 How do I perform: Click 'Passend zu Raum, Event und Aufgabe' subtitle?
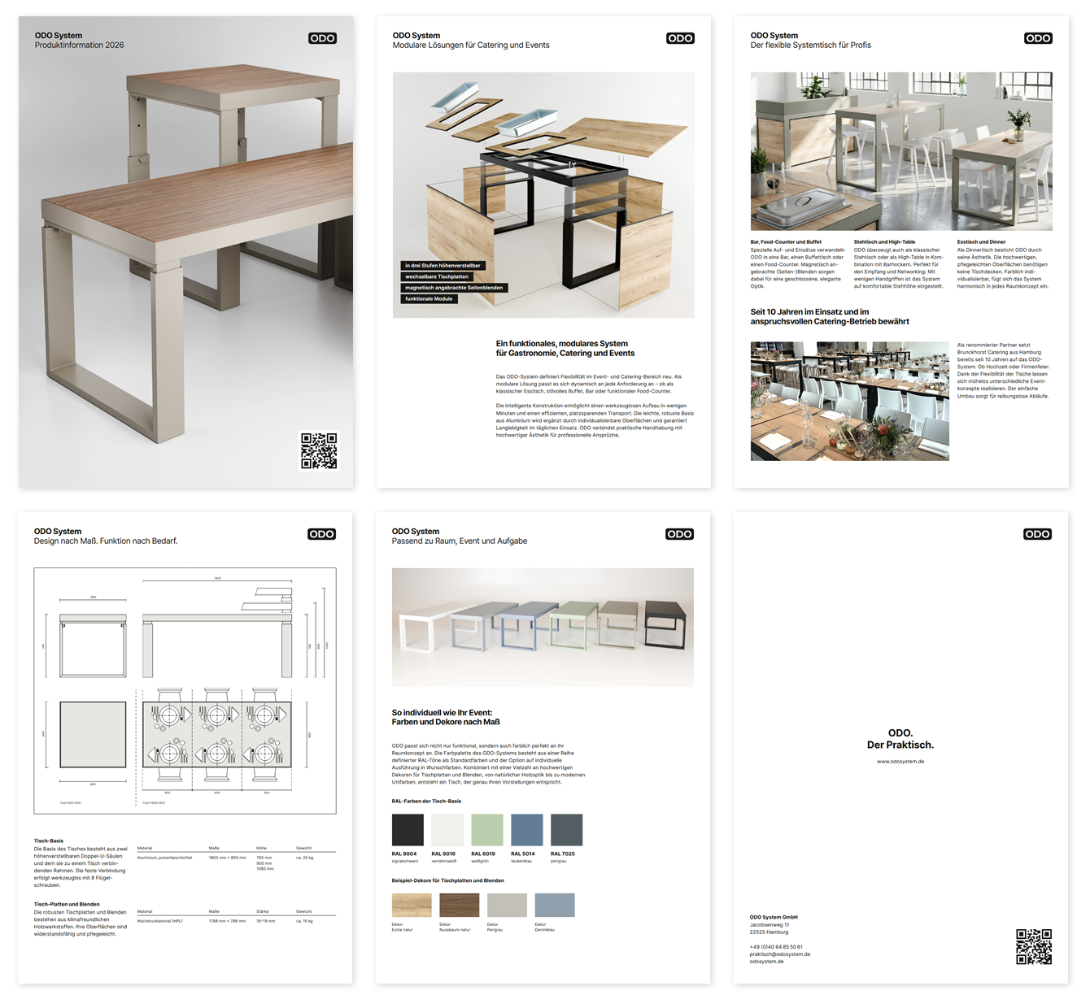pos(460,541)
